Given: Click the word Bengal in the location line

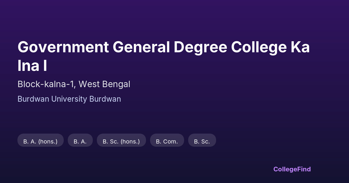Looking at the screenshot, I should click(x=116, y=84).
